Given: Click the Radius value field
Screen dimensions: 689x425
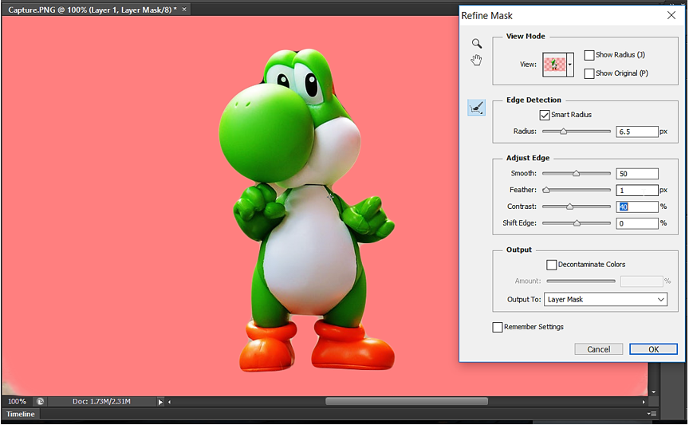Looking at the screenshot, I should [636, 132].
